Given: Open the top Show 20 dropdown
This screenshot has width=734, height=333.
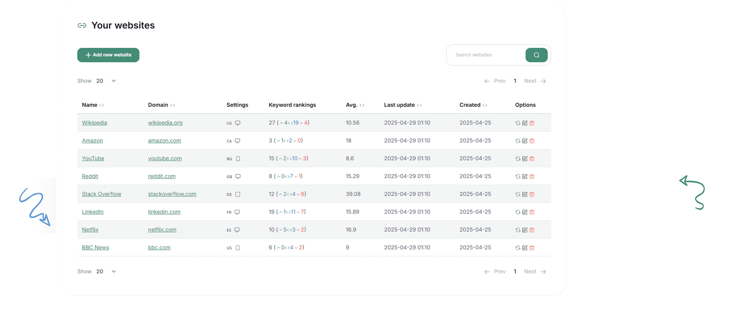Looking at the screenshot, I should point(106,81).
